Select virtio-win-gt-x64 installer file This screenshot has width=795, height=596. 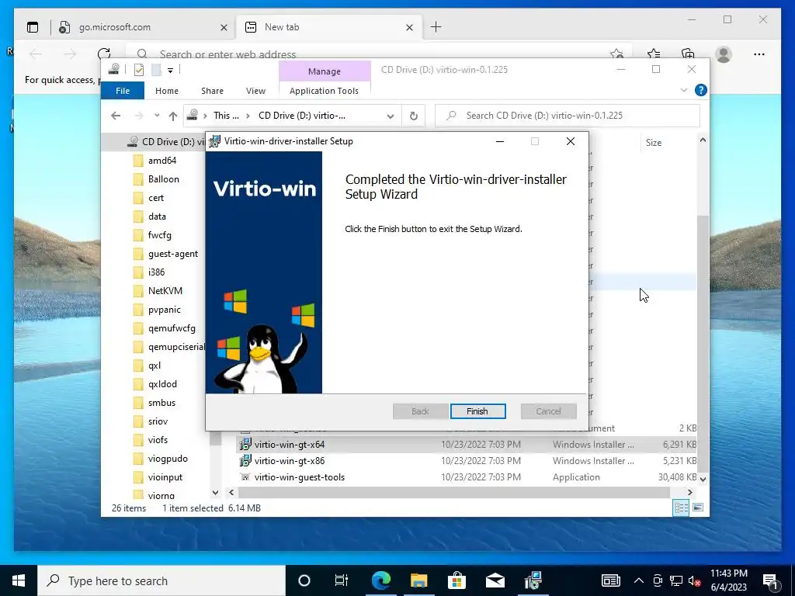tap(289, 445)
